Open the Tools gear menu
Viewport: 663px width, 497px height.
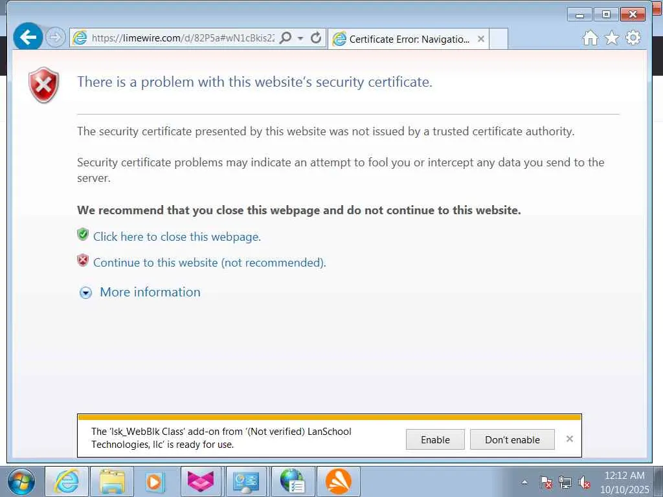pyautogui.click(x=633, y=38)
